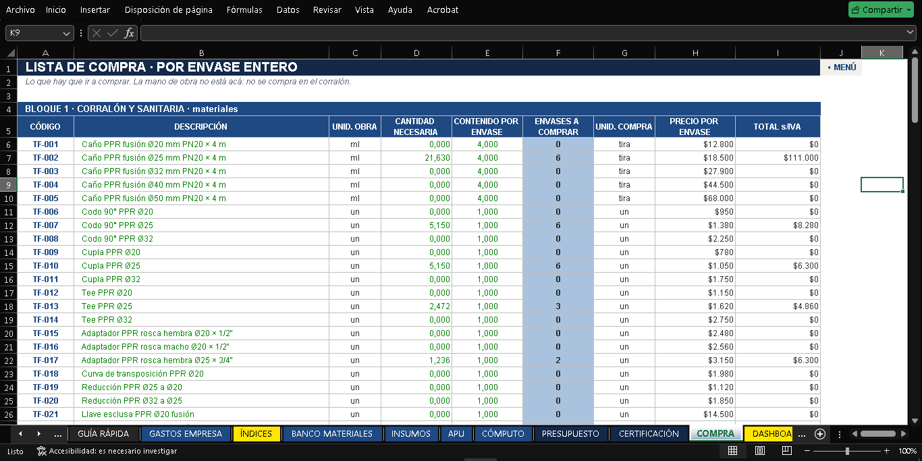Viewport: 922px width, 461px height.
Task: Select cell with code TF-013
Action: [46, 306]
